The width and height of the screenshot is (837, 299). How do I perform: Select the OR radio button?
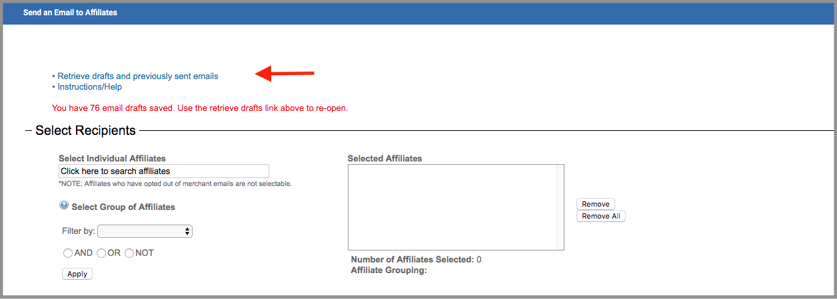pyautogui.click(x=101, y=253)
